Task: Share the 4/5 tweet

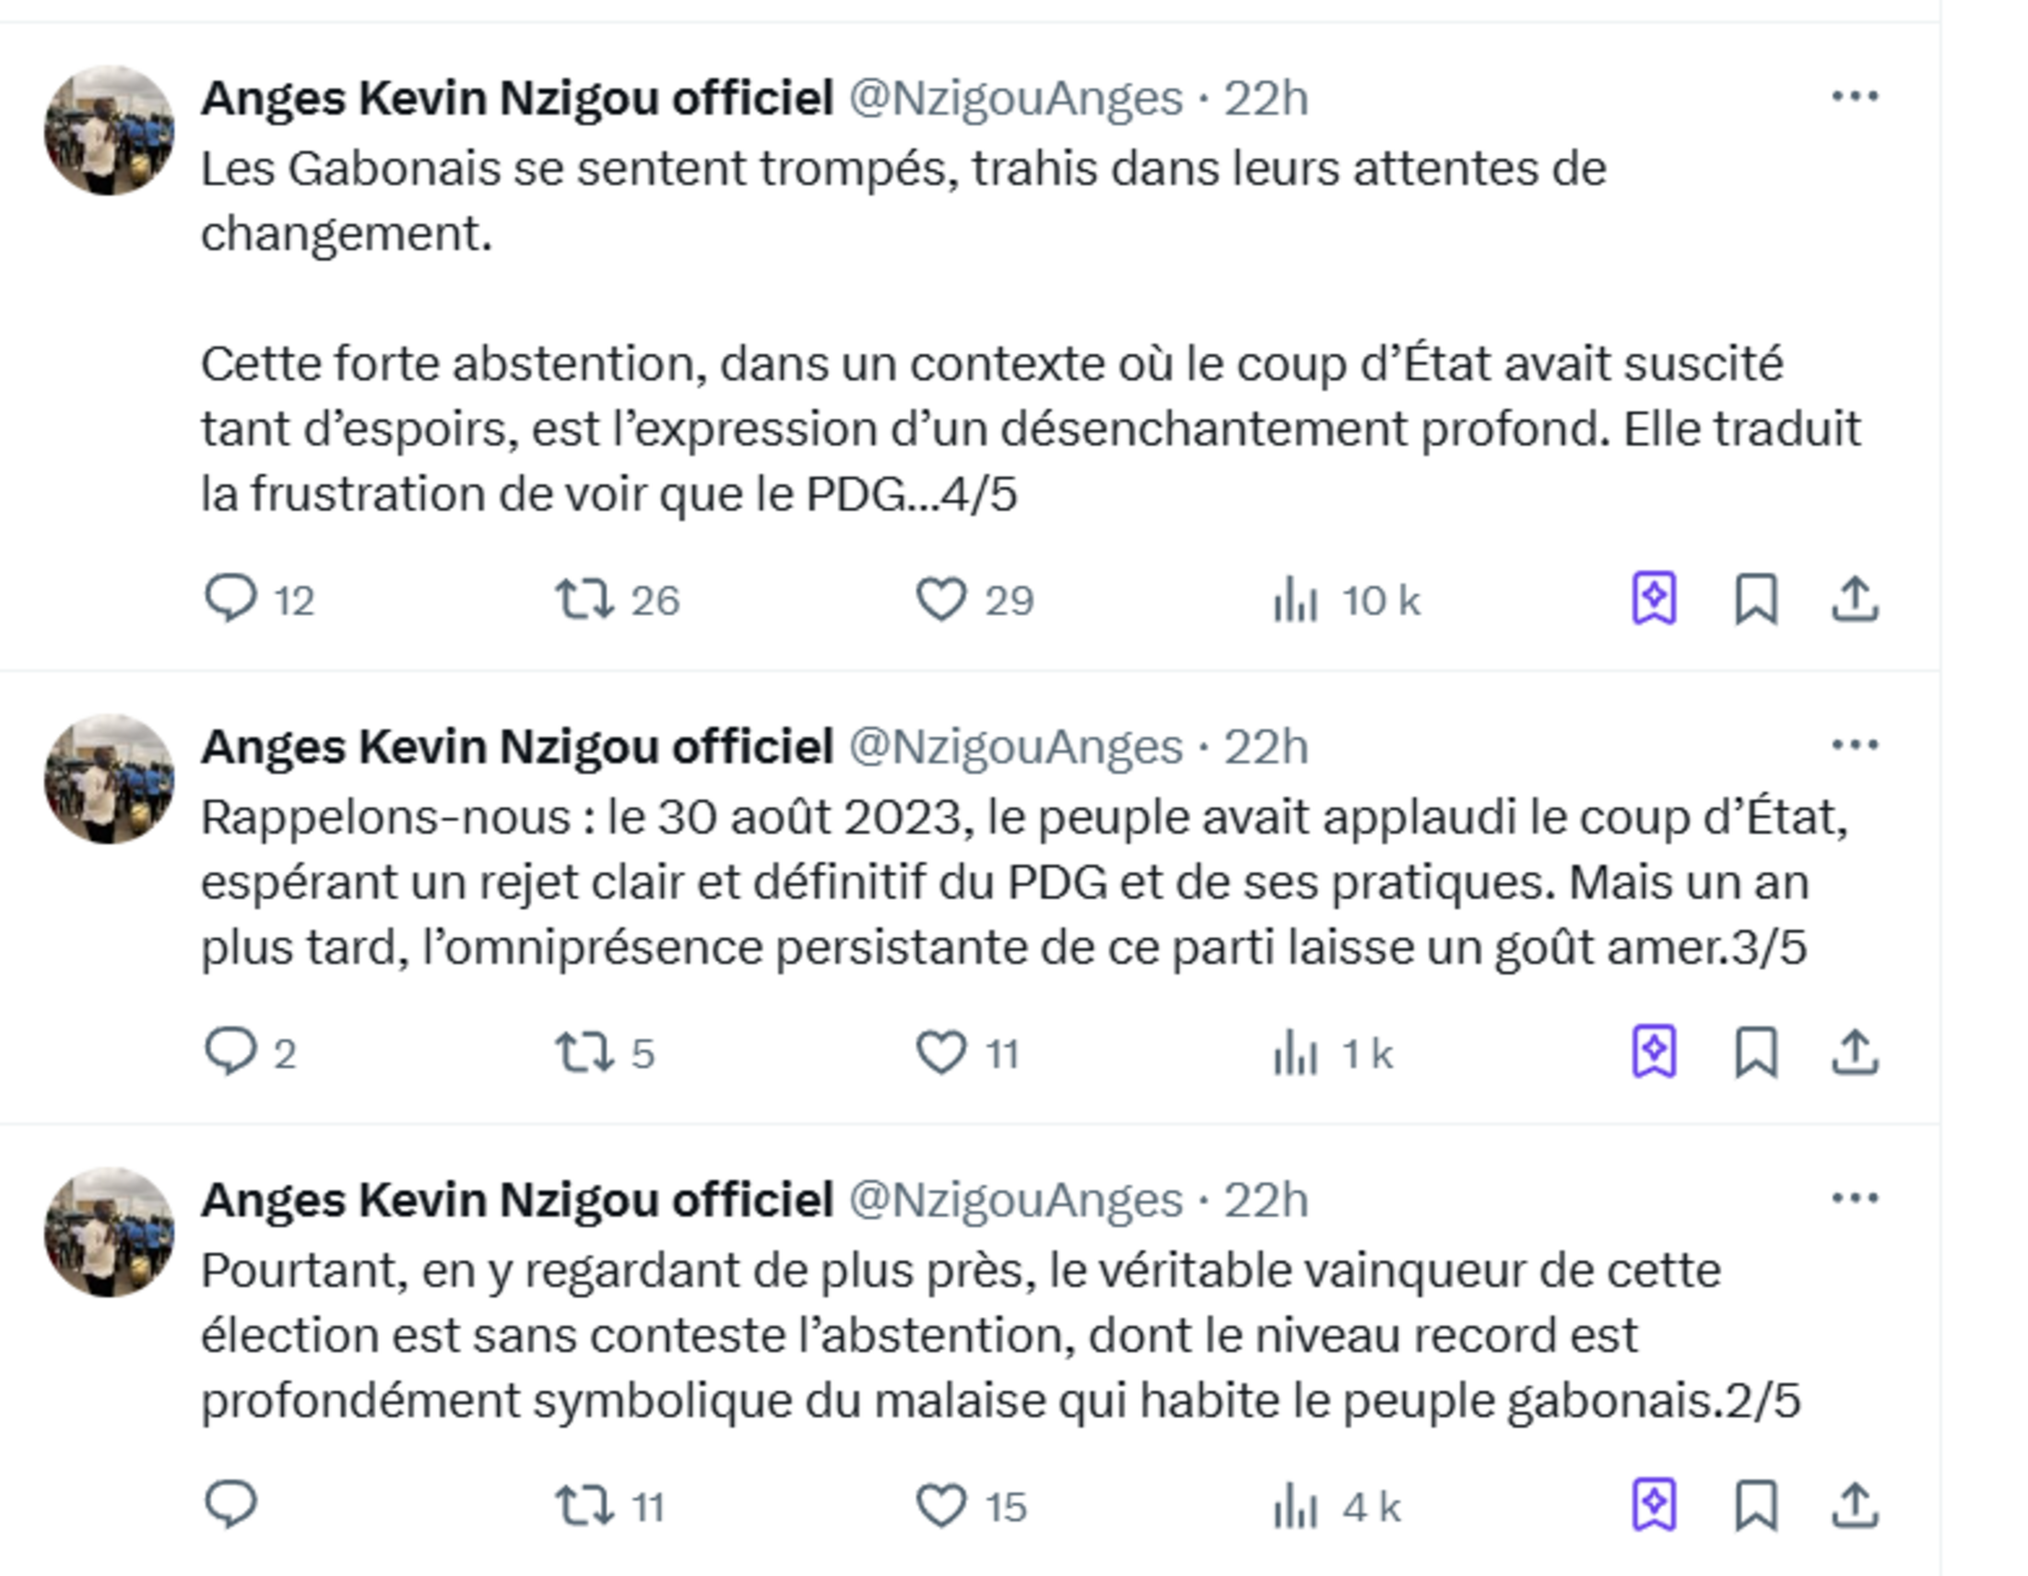Action: (x=1855, y=598)
